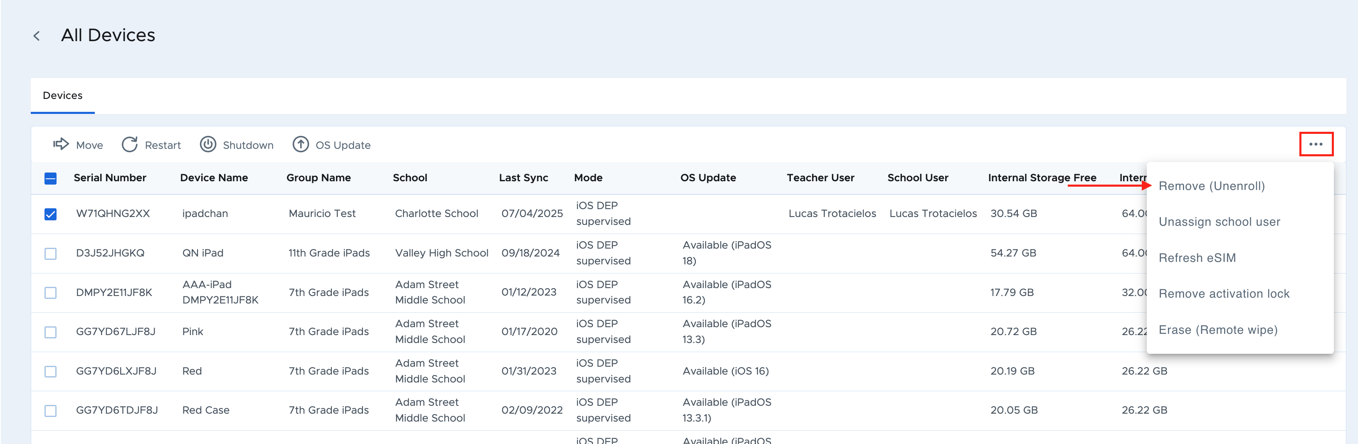Viewport: 1358px width, 444px height.
Task: Uncheck the W71QHNG2XX device row
Action: pos(51,214)
